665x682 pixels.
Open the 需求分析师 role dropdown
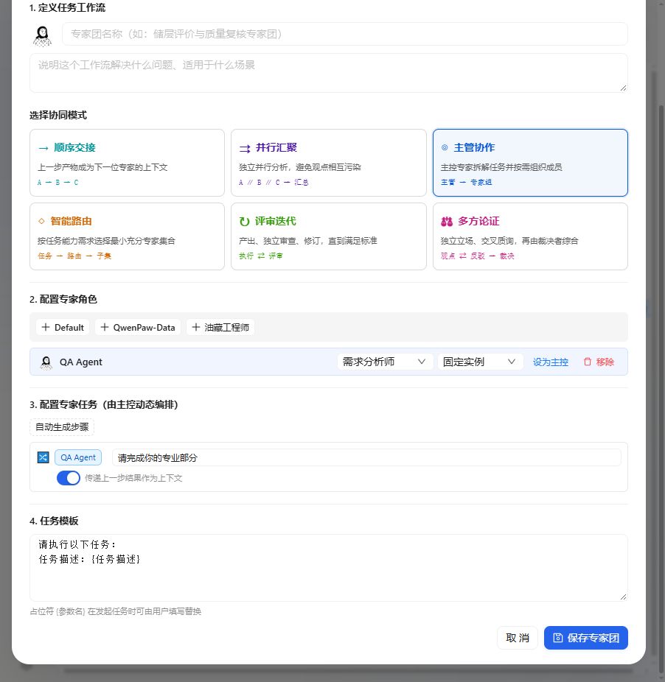(385, 362)
